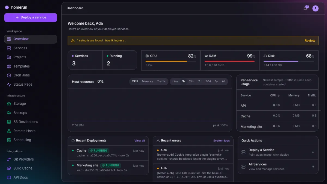Click the All Services quick action
The image size is (327, 184).
[x=278, y=167]
